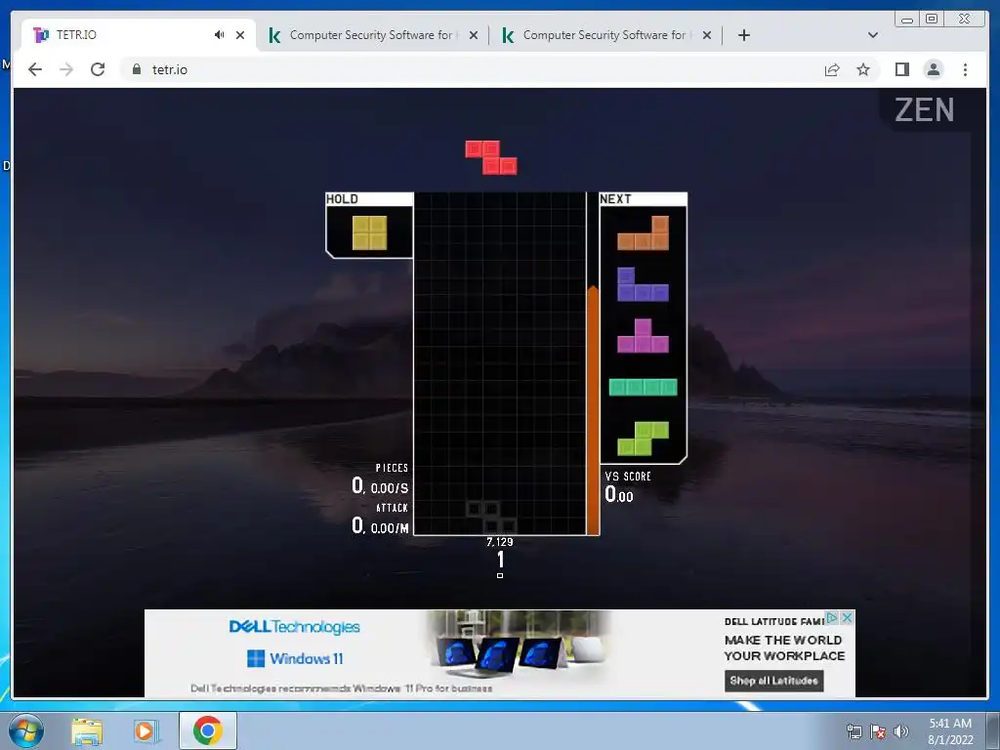Image resolution: width=1000 pixels, height=750 pixels.
Task: Switch to first Computer Security Software tab
Action: point(372,35)
